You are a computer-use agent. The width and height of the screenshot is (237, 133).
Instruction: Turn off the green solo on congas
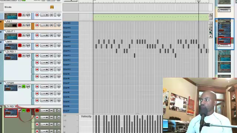pyautogui.click(x=24, y=86)
